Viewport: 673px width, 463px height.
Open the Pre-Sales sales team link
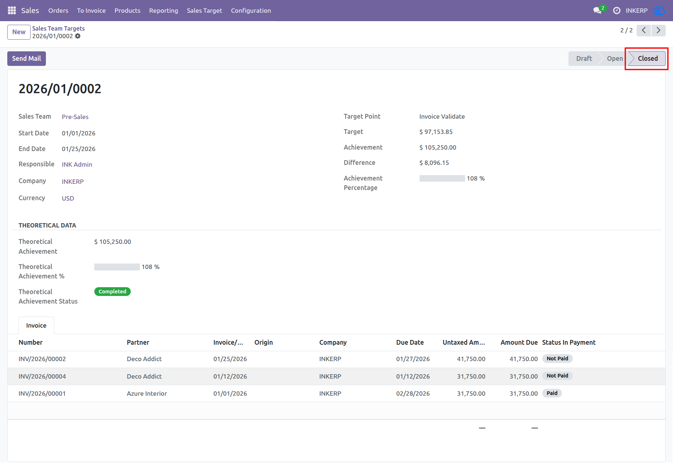click(75, 117)
